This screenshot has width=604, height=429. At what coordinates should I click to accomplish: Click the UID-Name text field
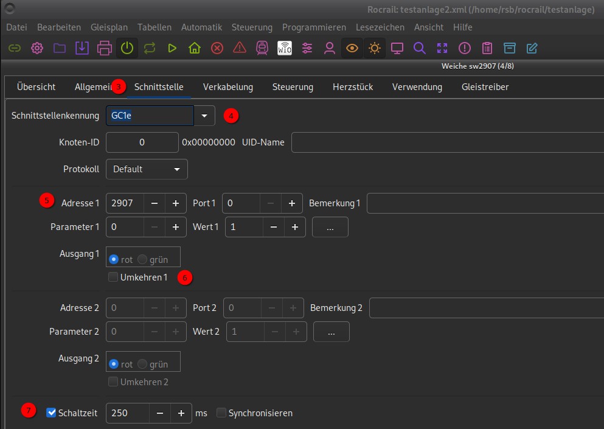pos(447,142)
